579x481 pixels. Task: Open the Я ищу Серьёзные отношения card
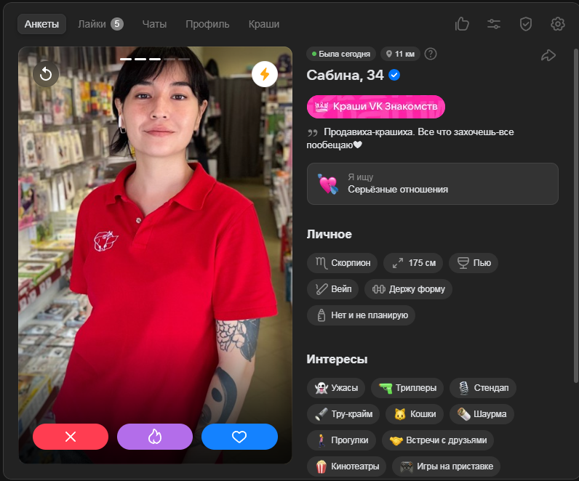432,184
